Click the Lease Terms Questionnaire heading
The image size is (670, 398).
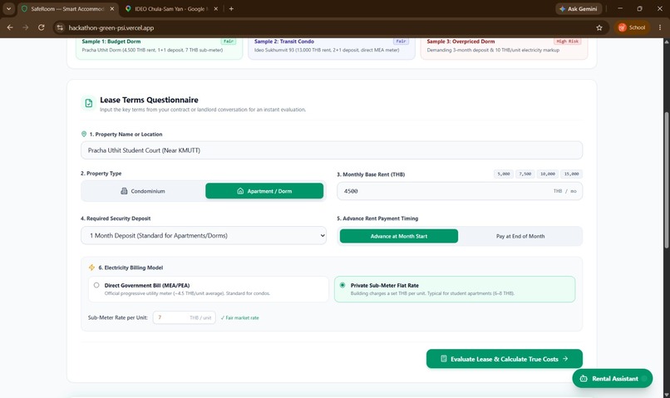tap(149, 100)
